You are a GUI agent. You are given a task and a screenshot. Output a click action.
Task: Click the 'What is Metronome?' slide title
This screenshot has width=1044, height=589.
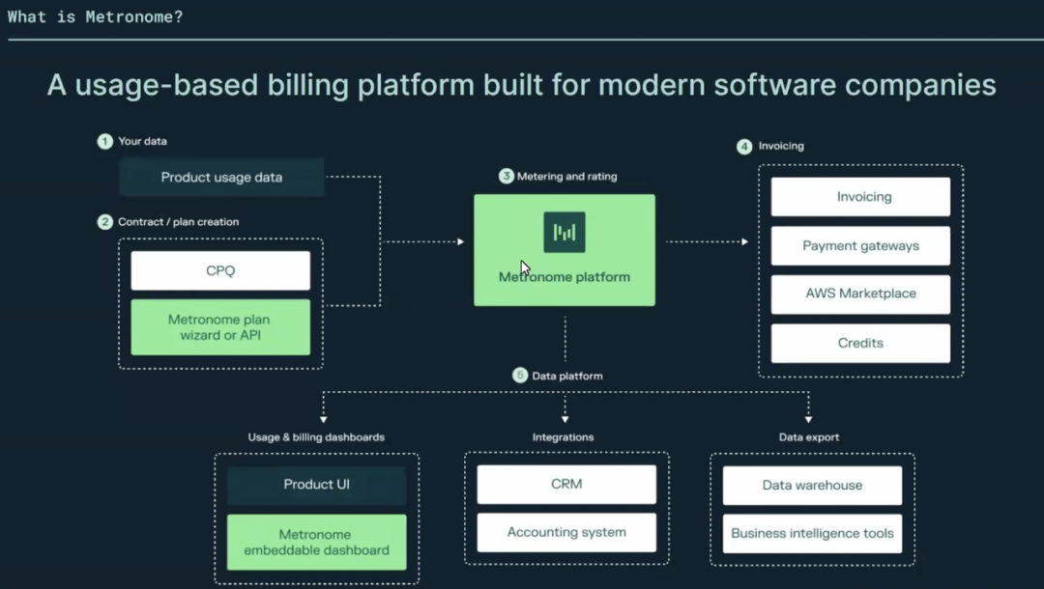coord(95,16)
